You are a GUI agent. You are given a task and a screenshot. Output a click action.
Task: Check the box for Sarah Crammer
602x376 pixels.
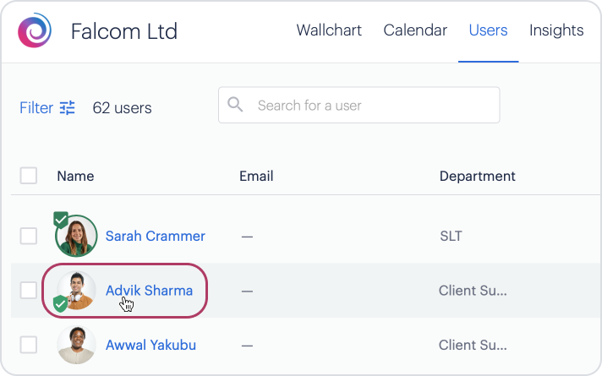29,236
